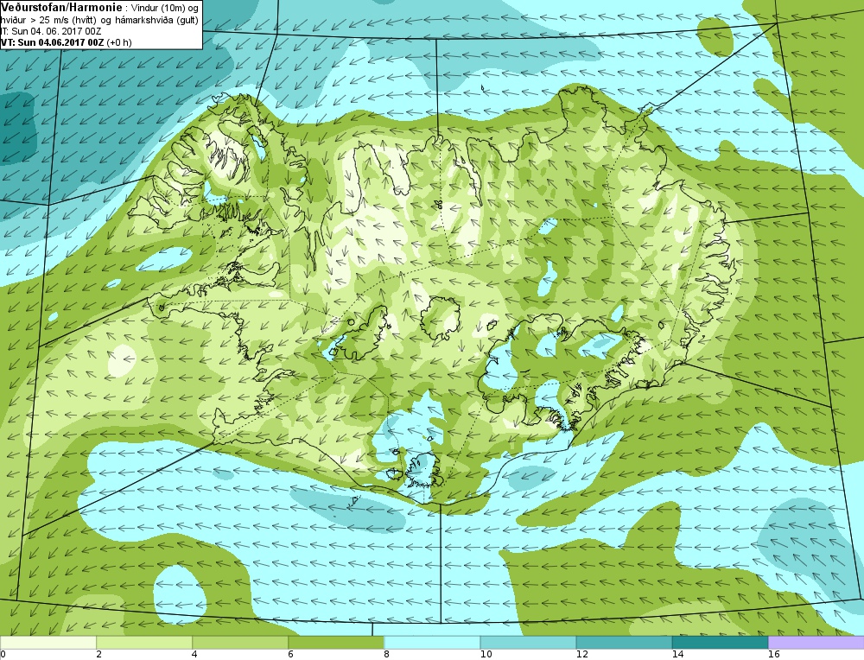Click the legend label "12"

581,655
